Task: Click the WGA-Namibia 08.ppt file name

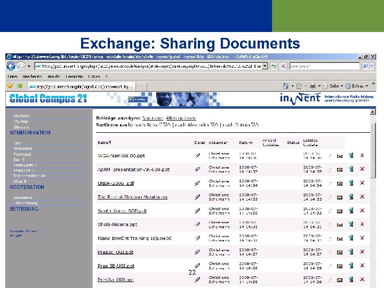Action: point(121,156)
